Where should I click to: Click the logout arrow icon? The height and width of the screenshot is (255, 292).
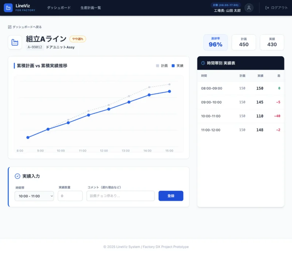267,8
